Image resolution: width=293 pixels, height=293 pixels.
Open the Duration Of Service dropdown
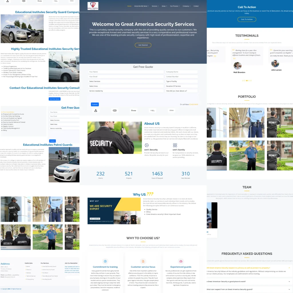181,86
